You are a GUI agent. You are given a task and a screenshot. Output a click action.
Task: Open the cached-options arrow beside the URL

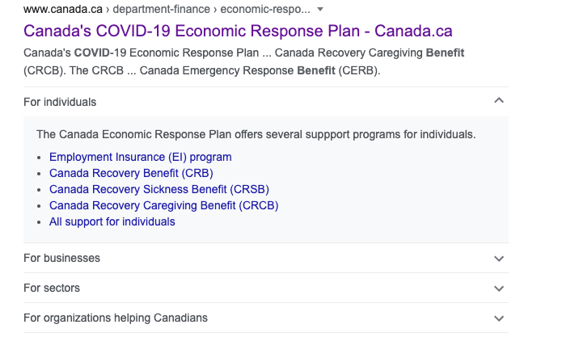tap(321, 9)
